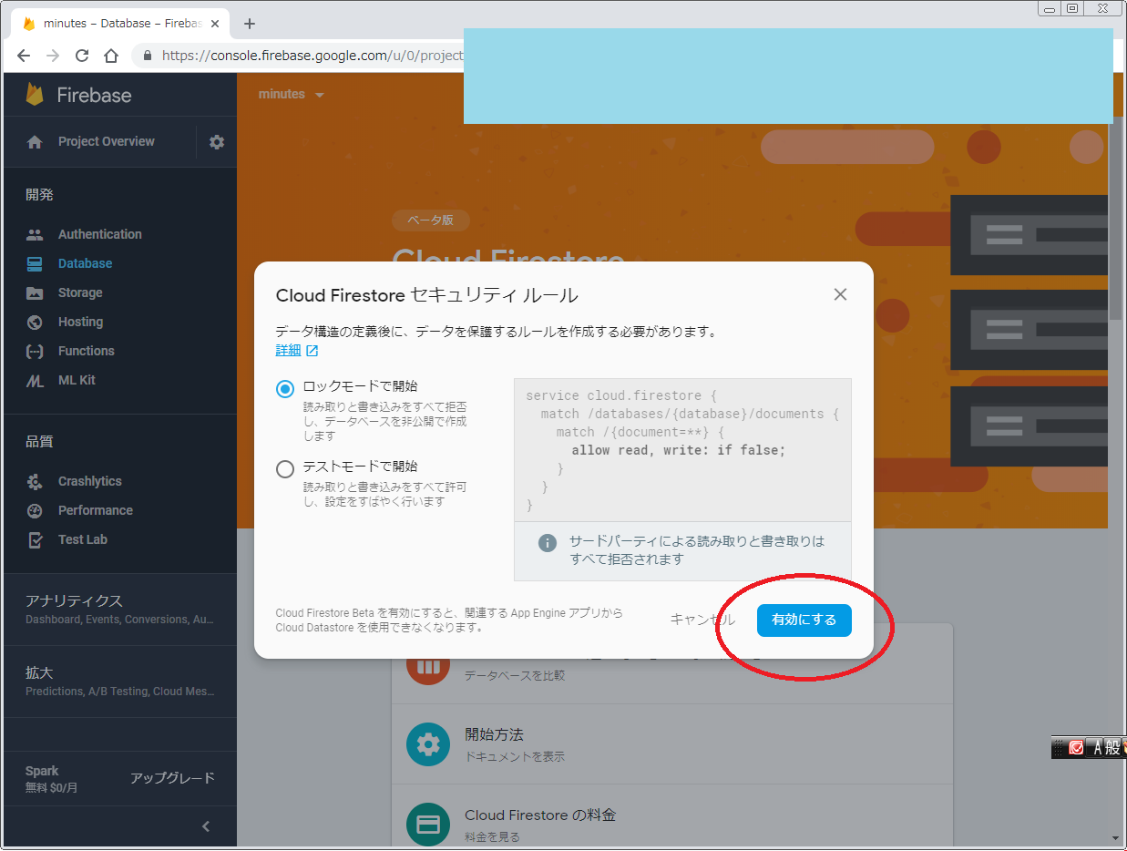Screen dimensions: 1127x851
Task: Click the Spark plan label
Action: (x=42, y=771)
